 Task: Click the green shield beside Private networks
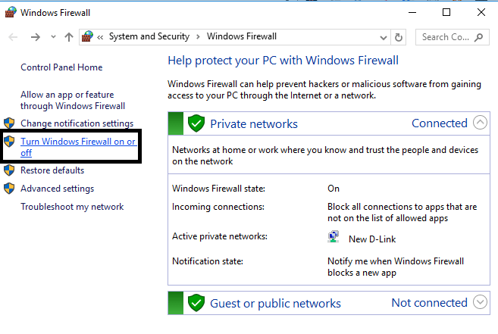[x=196, y=123]
